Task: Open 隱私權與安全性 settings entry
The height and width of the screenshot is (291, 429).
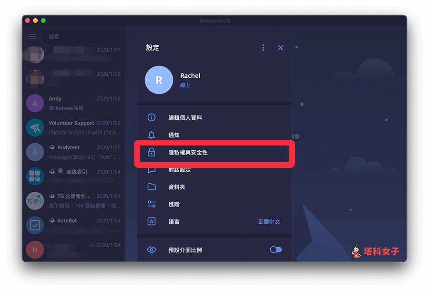Action: click(214, 152)
